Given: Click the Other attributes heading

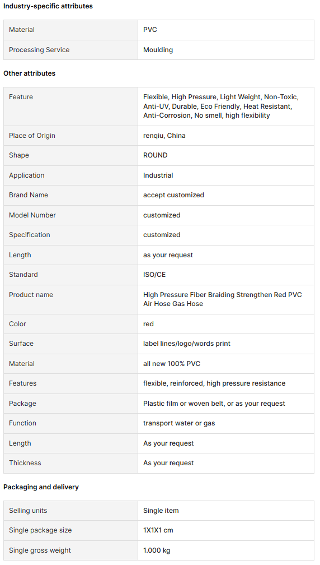Looking at the screenshot, I should click(x=30, y=73).
